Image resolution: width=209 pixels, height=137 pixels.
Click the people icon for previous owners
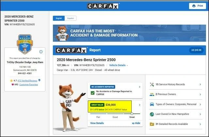[152, 94]
